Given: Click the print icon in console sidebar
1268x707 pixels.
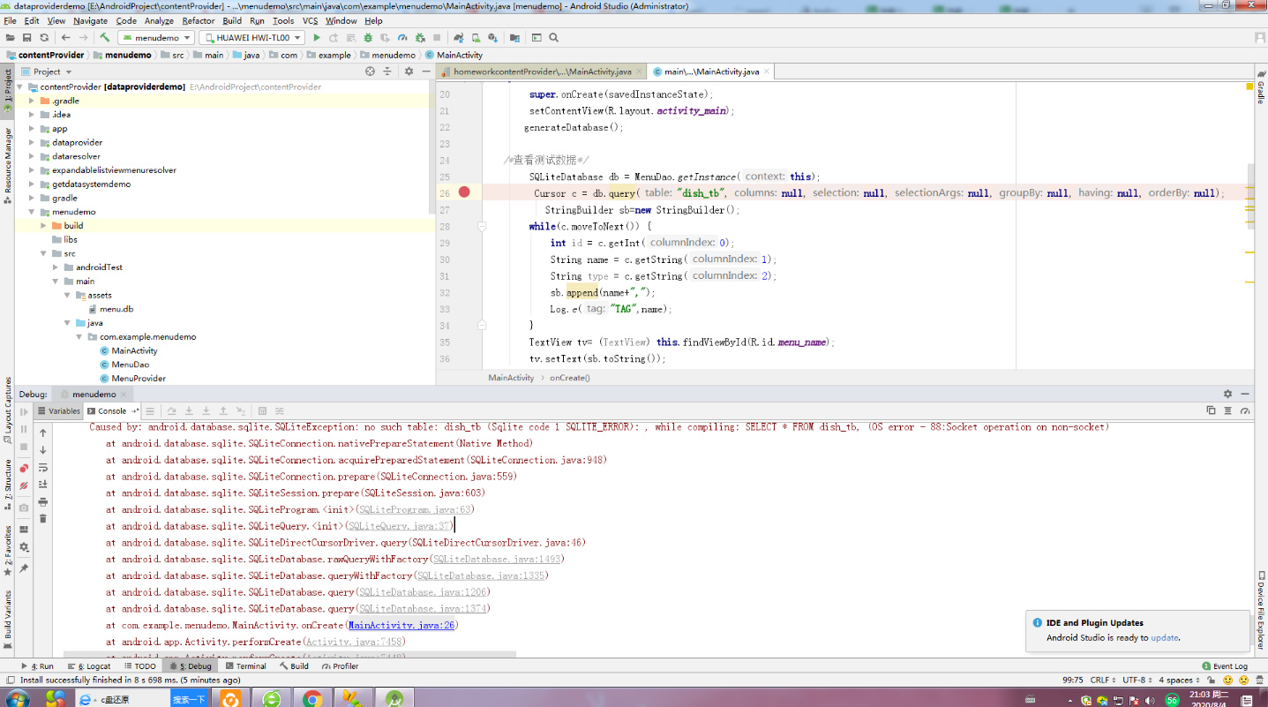Looking at the screenshot, I should coord(42,501).
